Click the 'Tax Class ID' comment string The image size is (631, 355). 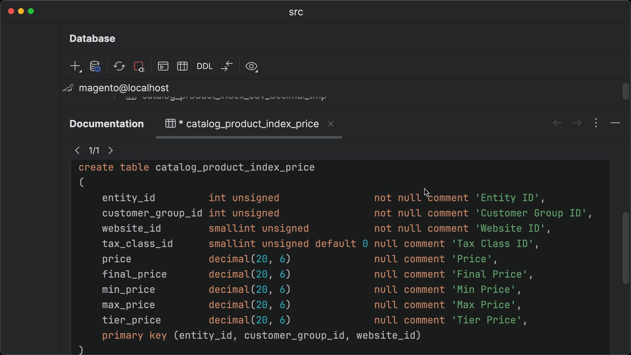(492, 244)
